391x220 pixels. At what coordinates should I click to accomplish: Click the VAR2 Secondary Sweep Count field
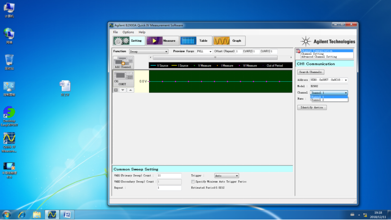[x=169, y=181]
